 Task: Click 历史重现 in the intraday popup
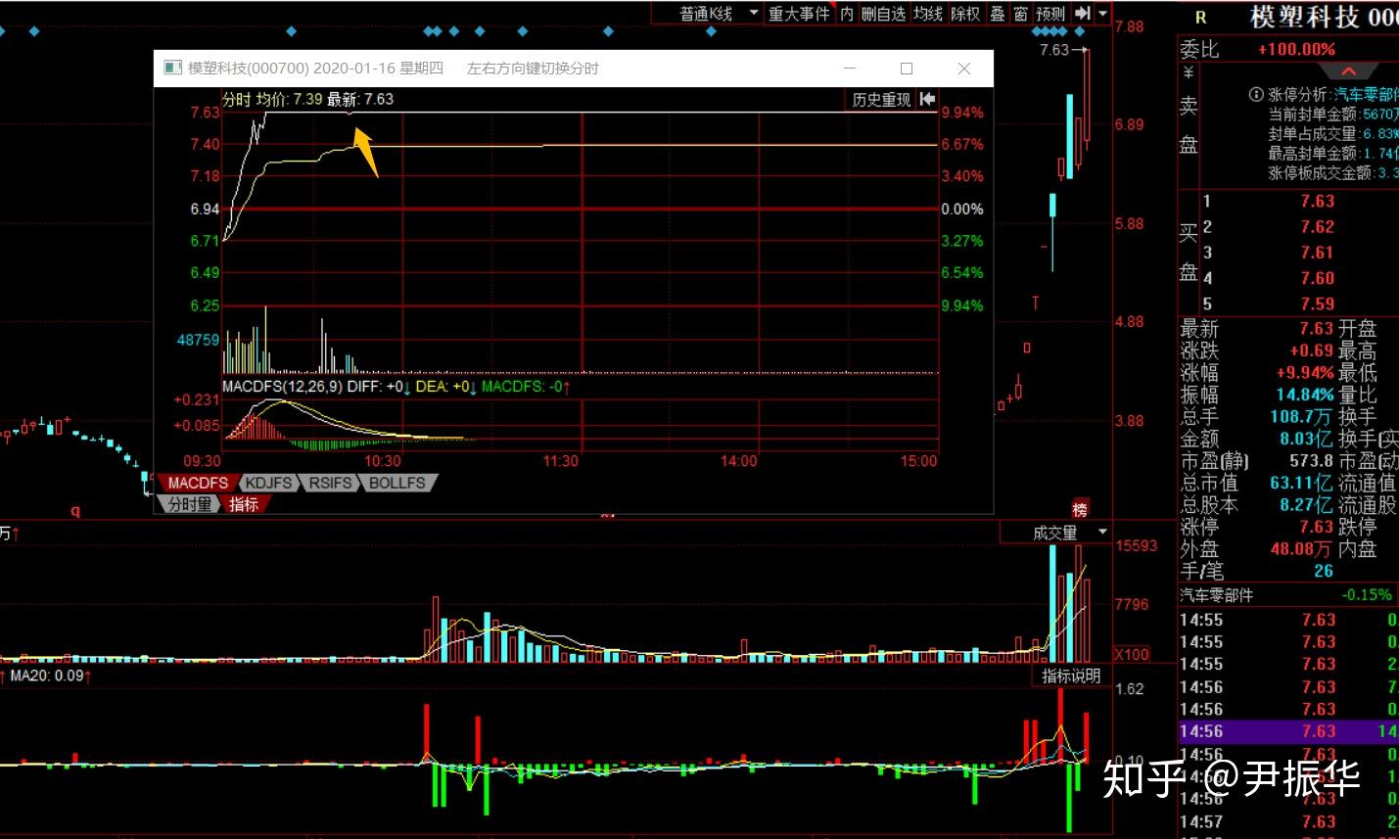pyautogui.click(x=881, y=99)
